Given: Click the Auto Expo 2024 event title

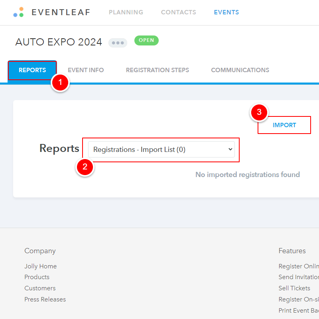Looking at the screenshot, I should pyautogui.click(x=59, y=42).
